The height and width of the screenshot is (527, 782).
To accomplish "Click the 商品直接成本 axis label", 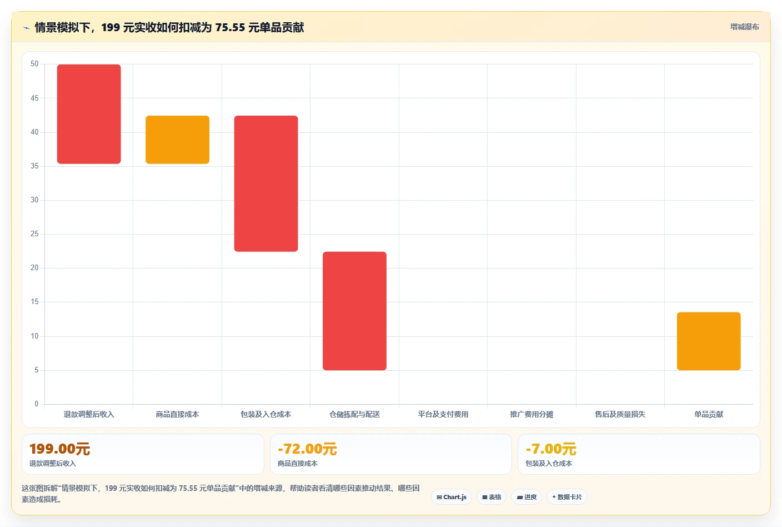I will click(x=177, y=414).
